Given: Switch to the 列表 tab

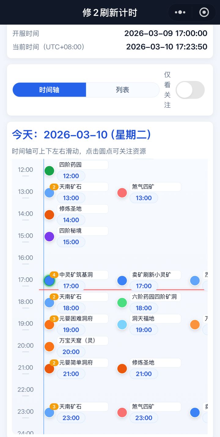Looking at the screenshot, I should click(123, 90).
